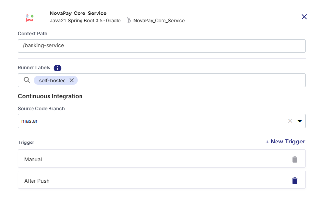Viewport: 325px width, 200px height.
Task: Click the Context Path input field
Action: pos(162,46)
